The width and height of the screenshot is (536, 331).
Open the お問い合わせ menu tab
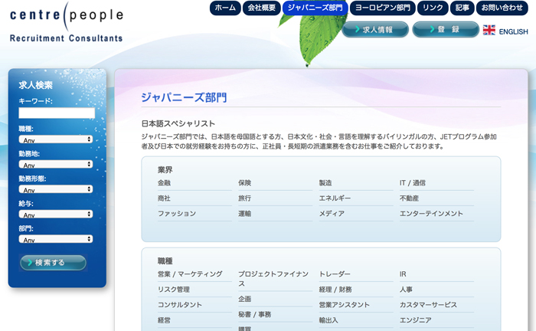pos(502,8)
